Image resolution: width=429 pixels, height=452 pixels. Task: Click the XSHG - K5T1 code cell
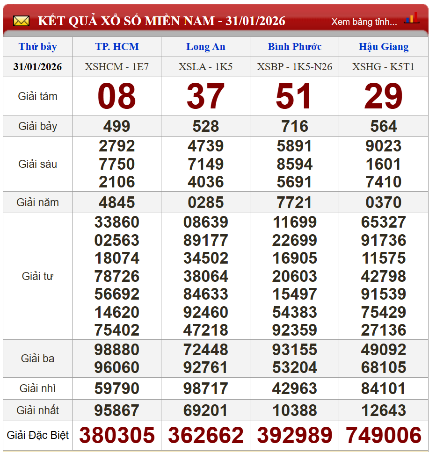tap(383, 67)
